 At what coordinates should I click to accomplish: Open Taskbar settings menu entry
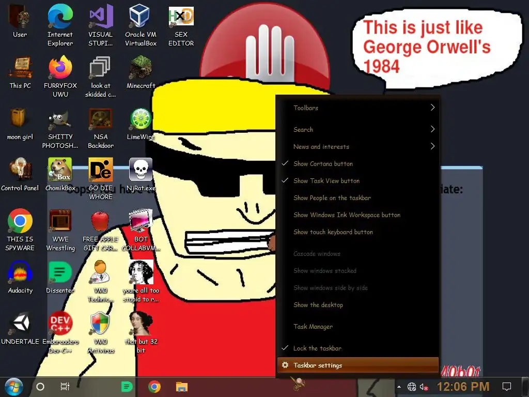(358, 365)
